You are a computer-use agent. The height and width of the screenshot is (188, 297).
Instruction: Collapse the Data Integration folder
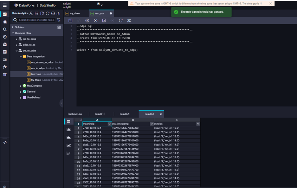(21, 57)
